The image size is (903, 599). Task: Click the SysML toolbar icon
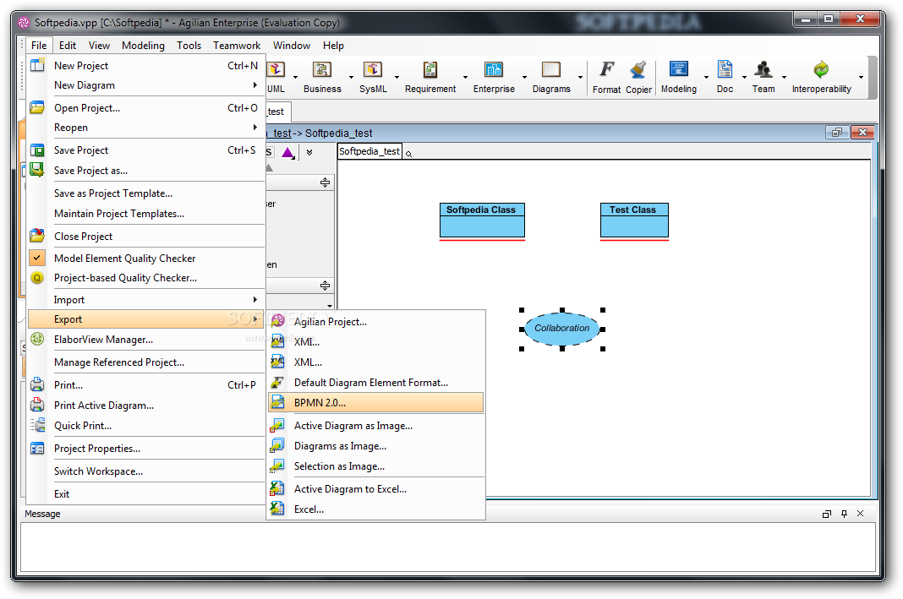373,69
